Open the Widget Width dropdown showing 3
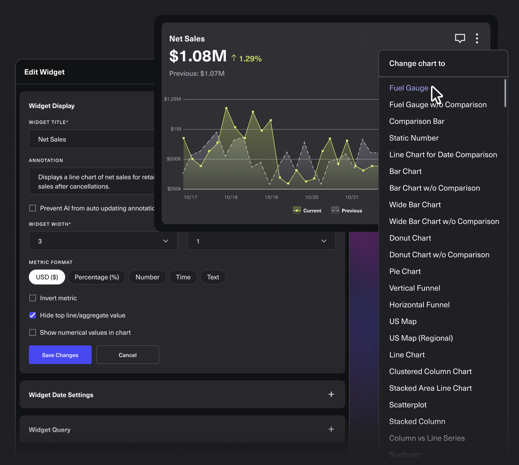519x465 pixels. [x=103, y=241]
